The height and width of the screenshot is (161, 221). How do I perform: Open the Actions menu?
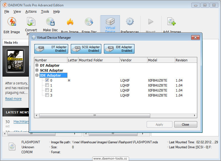point(31,12)
